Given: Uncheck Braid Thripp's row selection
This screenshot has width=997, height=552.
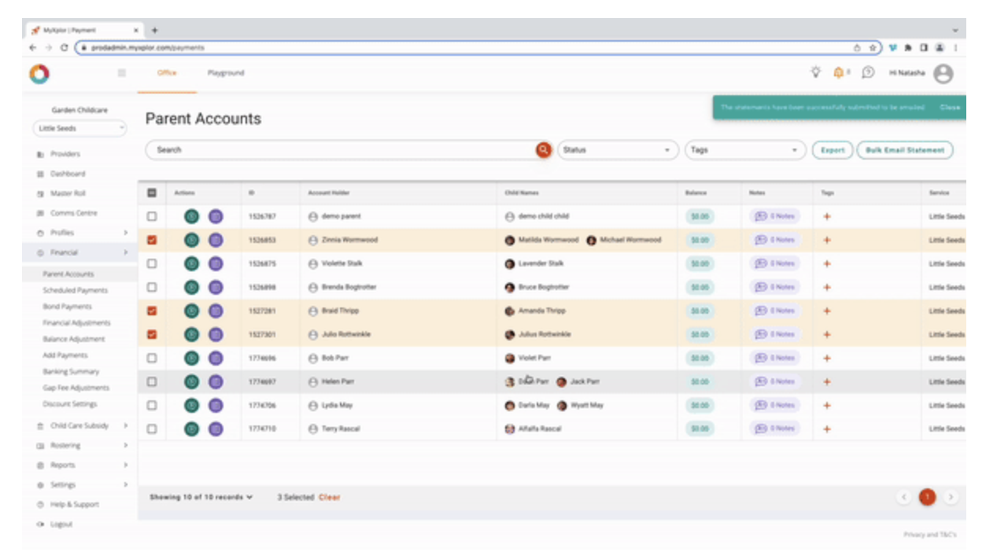Looking at the screenshot, I should [x=153, y=311].
